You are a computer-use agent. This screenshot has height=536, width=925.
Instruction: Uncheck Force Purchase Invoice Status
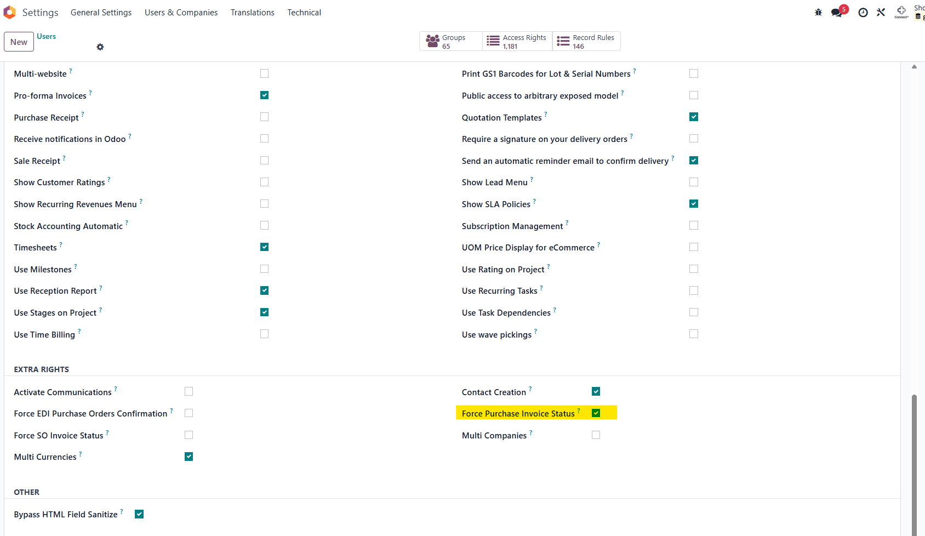596,413
